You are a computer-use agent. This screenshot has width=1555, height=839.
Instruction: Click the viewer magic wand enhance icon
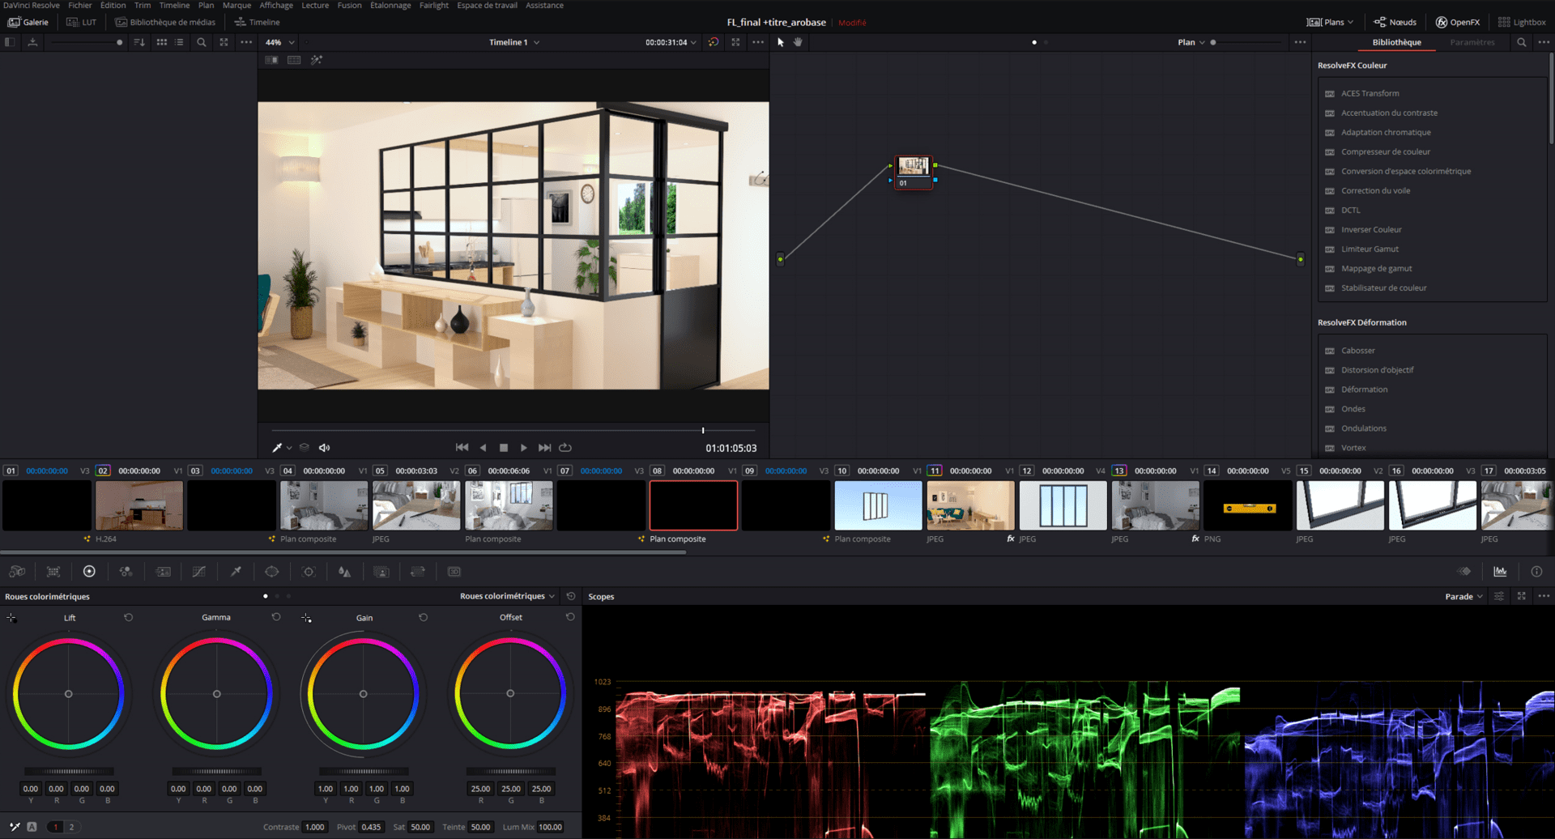coord(317,60)
